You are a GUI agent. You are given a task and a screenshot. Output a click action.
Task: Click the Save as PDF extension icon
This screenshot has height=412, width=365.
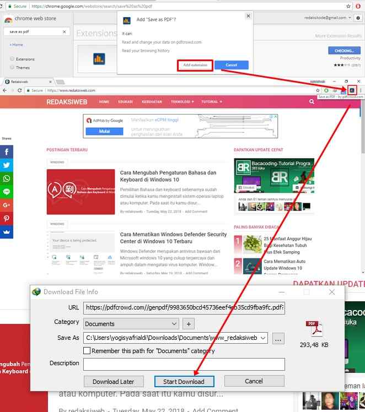pos(352,90)
